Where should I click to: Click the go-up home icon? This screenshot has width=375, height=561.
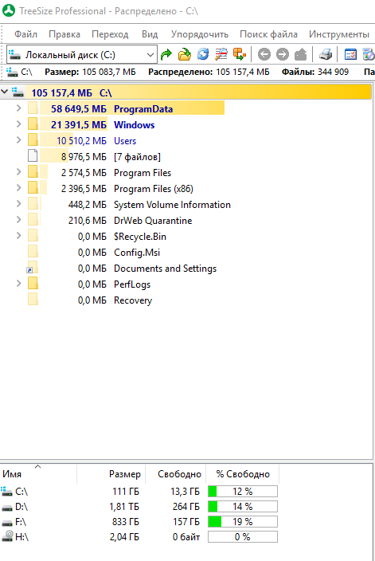[x=301, y=55]
